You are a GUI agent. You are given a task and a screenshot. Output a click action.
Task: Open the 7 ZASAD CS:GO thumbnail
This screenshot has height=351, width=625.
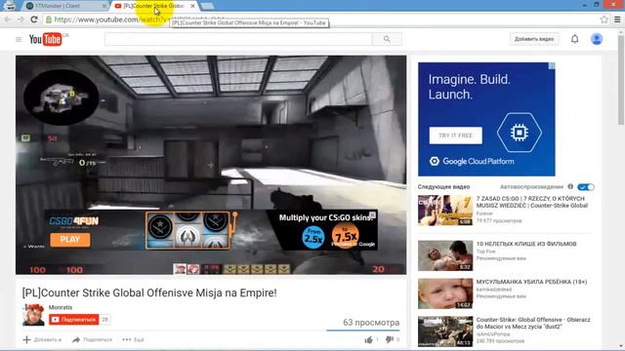[445, 211]
